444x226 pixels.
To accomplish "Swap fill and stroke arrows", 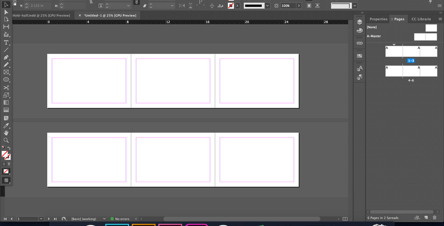I will (9, 148).
